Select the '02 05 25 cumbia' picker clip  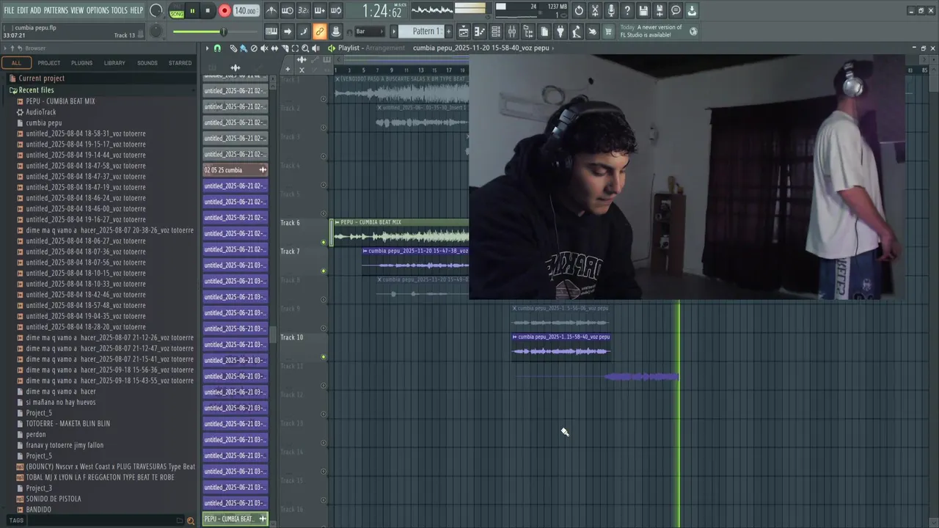pos(235,170)
